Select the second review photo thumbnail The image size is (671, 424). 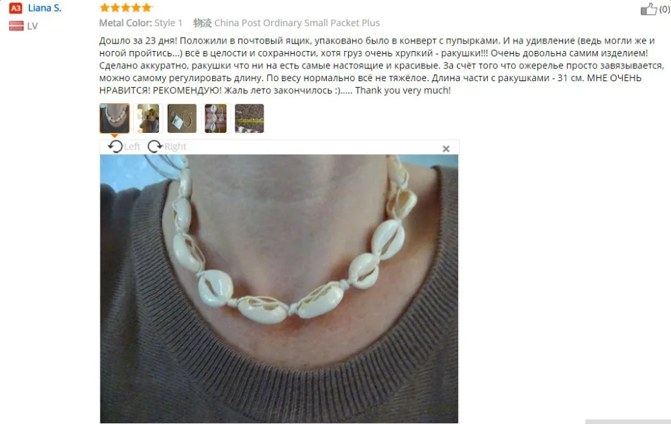148,118
